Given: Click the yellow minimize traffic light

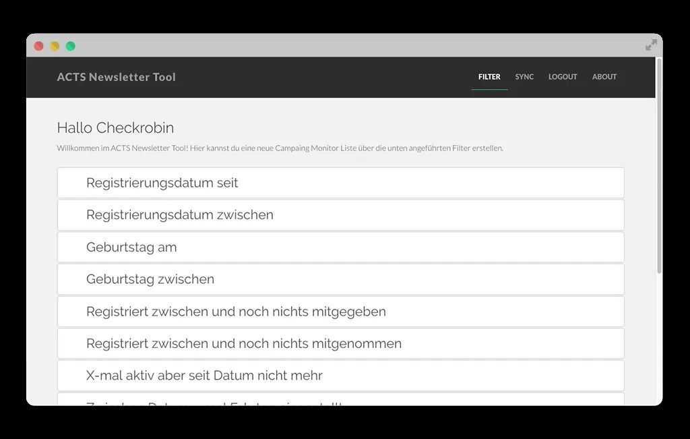Looking at the screenshot, I should pos(54,45).
